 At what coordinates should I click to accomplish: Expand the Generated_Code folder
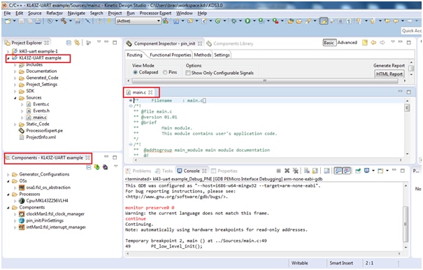pos(15,78)
